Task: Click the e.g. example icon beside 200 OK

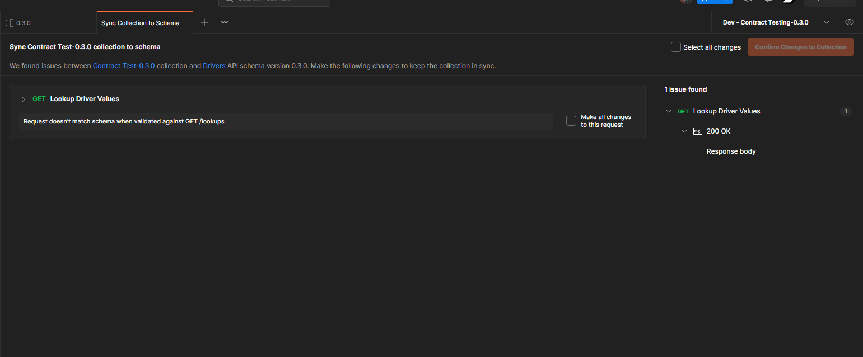Action: pyautogui.click(x=697, y=131)
